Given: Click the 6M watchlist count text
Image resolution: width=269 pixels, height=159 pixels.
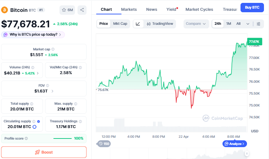Looking at the screenshot, I should click(x=70, y=10).
